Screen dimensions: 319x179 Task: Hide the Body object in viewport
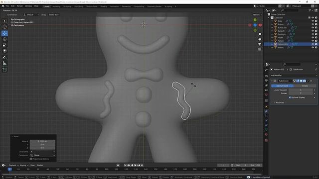[313, 21]
